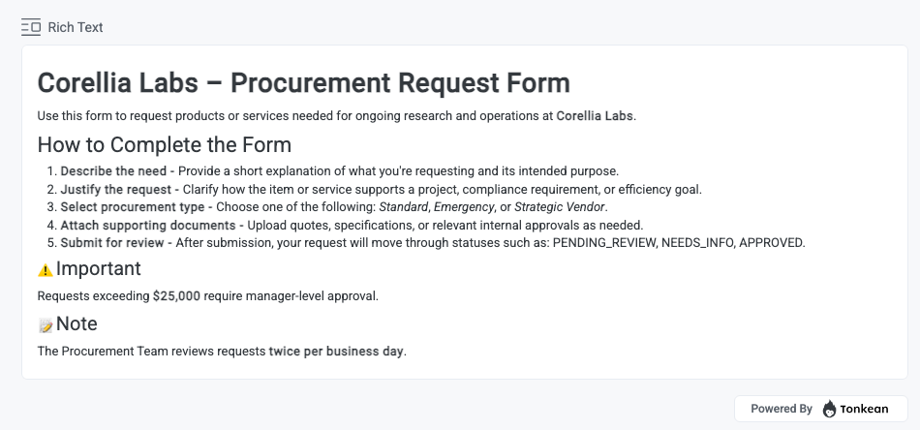Click the bold Select procurement type text
Viewport: 920px width, 430px height.
coord(133,207)
